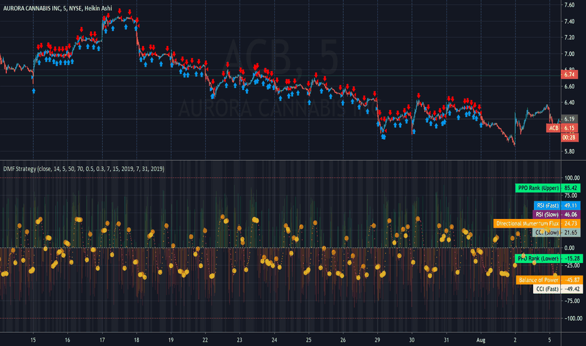Click date 23 on the time axis
Viewport: 586px width, 346px height.
(240, 340)
